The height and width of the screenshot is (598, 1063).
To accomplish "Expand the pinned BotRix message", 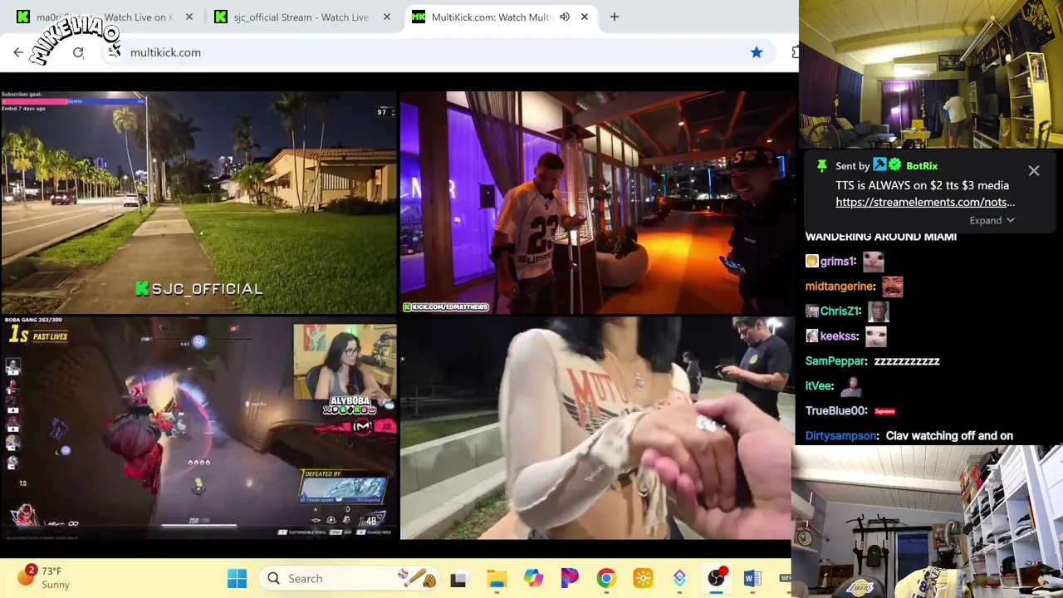I will 992,220.
